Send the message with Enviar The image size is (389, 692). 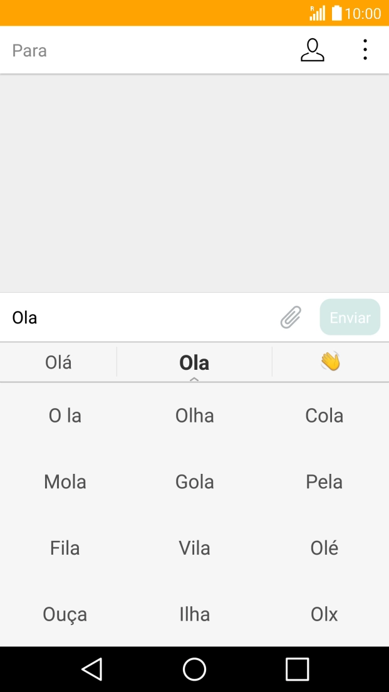(x=350, y=317)
